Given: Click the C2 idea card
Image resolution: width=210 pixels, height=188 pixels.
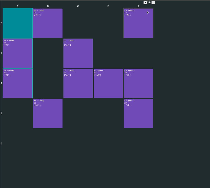Looking at the screenshot, I should click(x=78, y=83).
